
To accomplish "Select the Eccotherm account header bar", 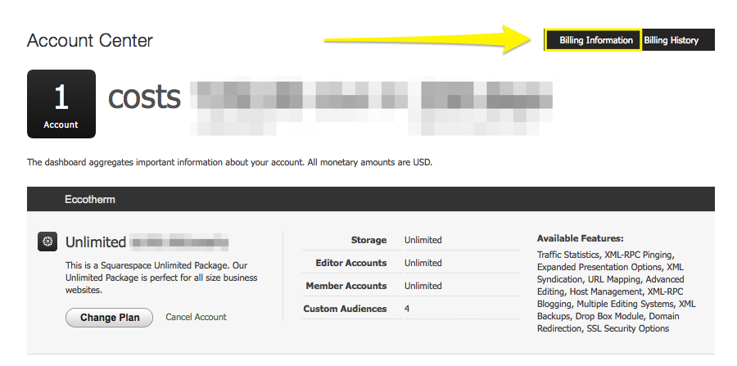I will pos(370,199).
